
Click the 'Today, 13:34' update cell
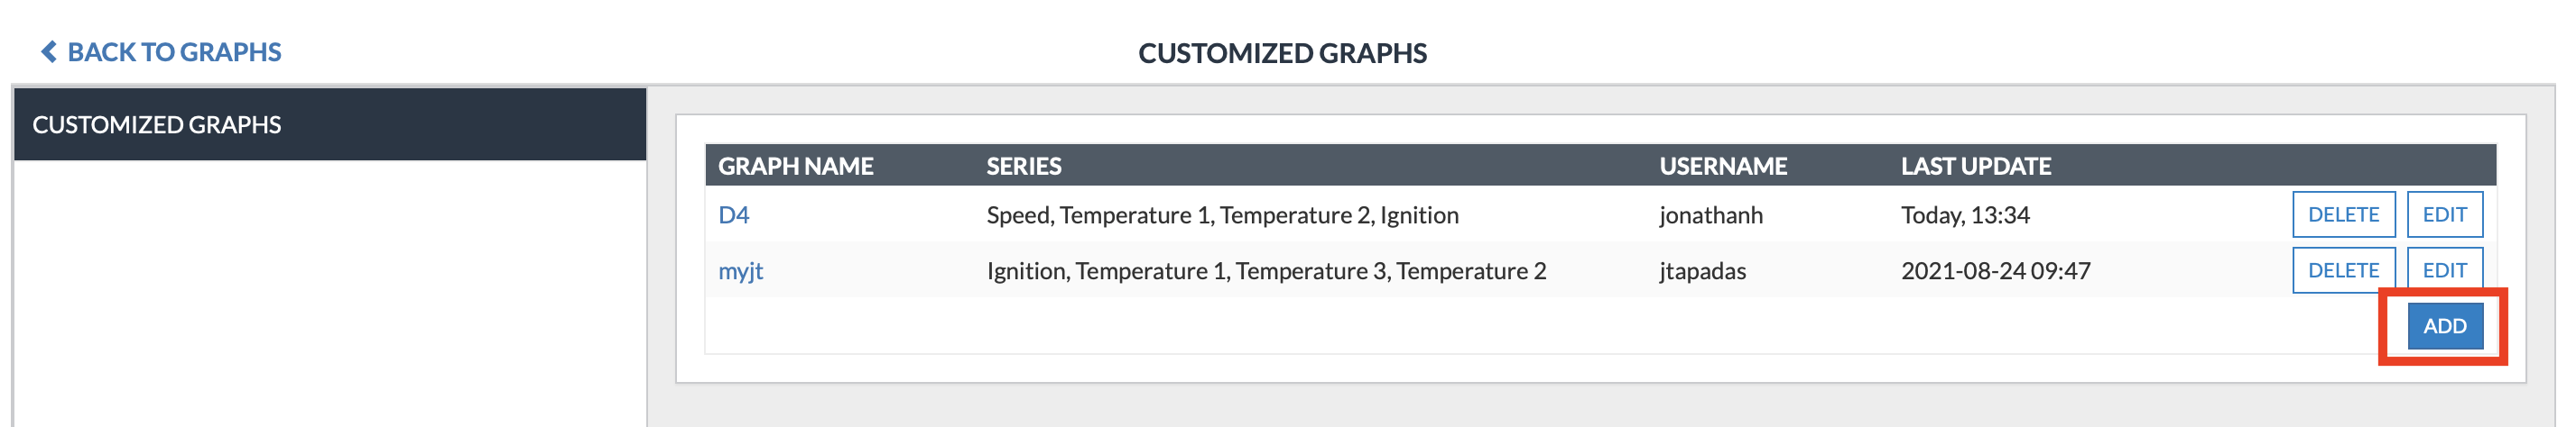coord(1964,214)
